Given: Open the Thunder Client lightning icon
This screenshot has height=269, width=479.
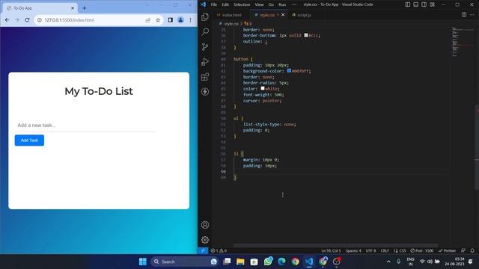Looking at the screenshot, I should pos(205,91).
